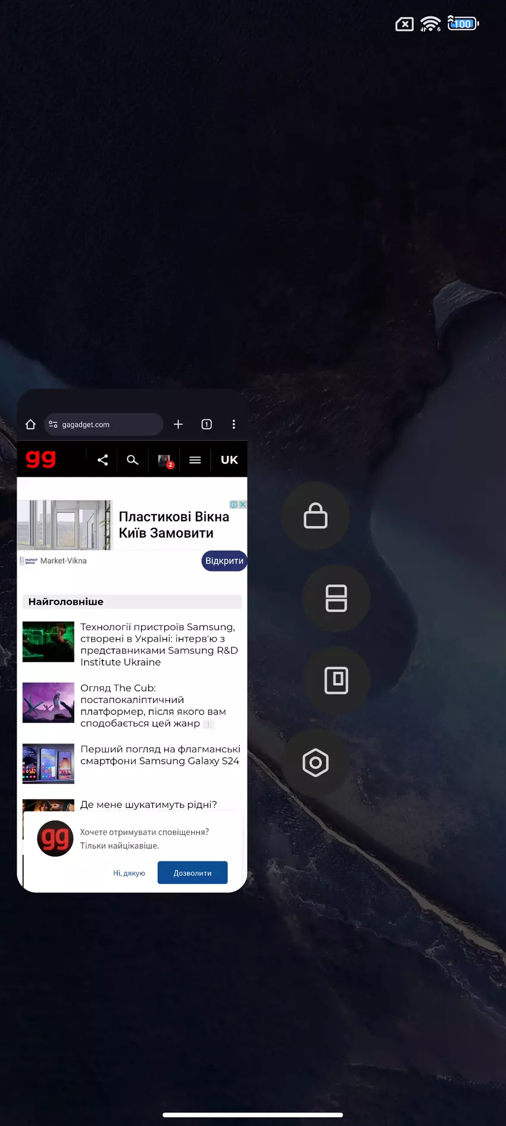Open the tab switcher counter

207,424
